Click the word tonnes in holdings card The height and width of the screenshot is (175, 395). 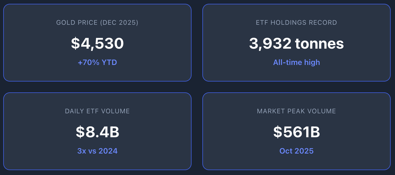[x=319, y=43]
